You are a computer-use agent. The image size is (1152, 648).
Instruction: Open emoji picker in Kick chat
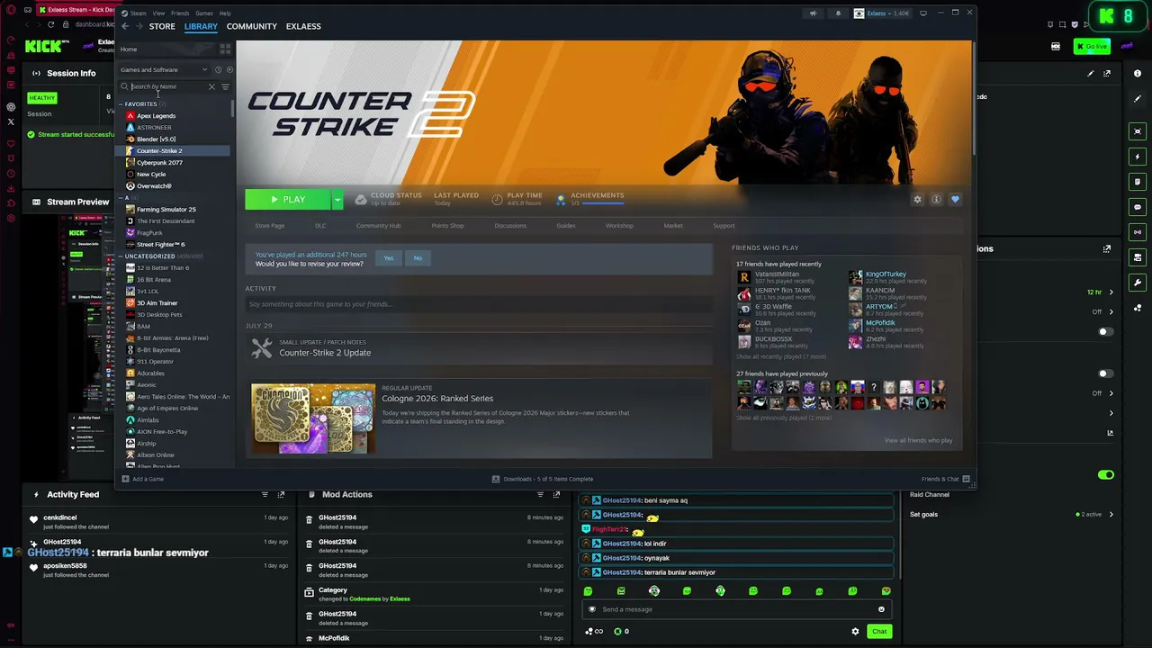tap(881, 609)
